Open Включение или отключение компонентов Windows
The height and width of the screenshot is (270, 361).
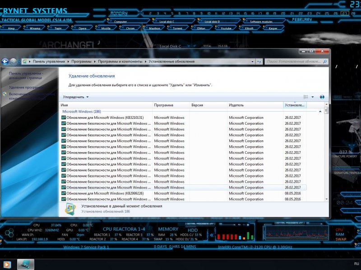pyautogui.click(x=32, y=96)
